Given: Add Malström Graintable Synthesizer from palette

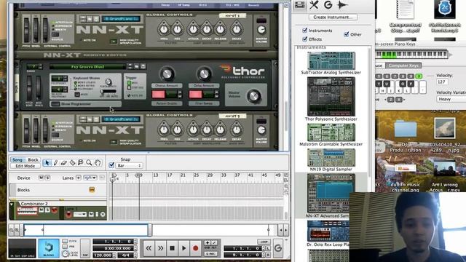Looking at the screenshot, I should (331, 132).
